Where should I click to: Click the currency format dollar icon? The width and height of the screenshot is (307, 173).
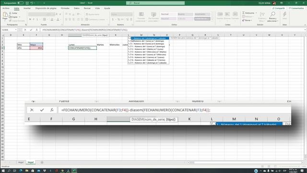113,19
